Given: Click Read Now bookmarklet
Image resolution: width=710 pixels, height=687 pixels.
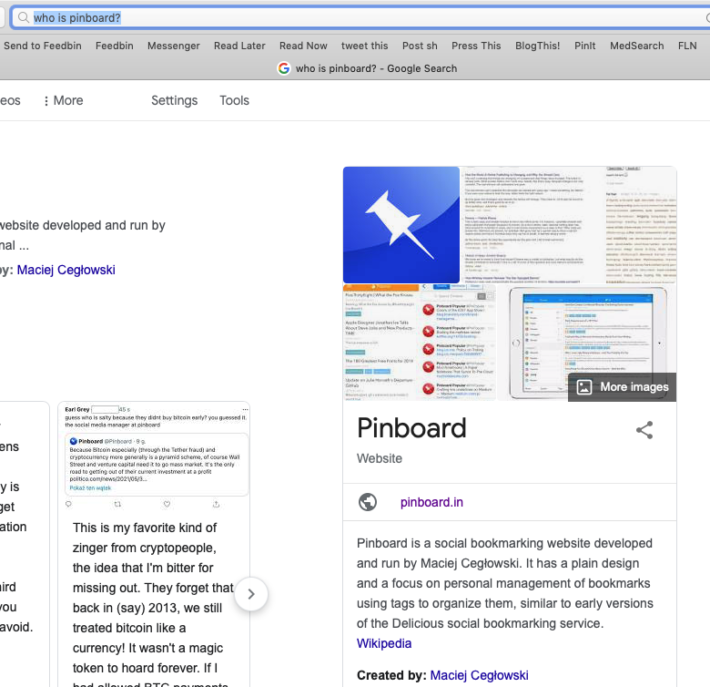Looking at the screenshot, I should click(x=303, y=46).
